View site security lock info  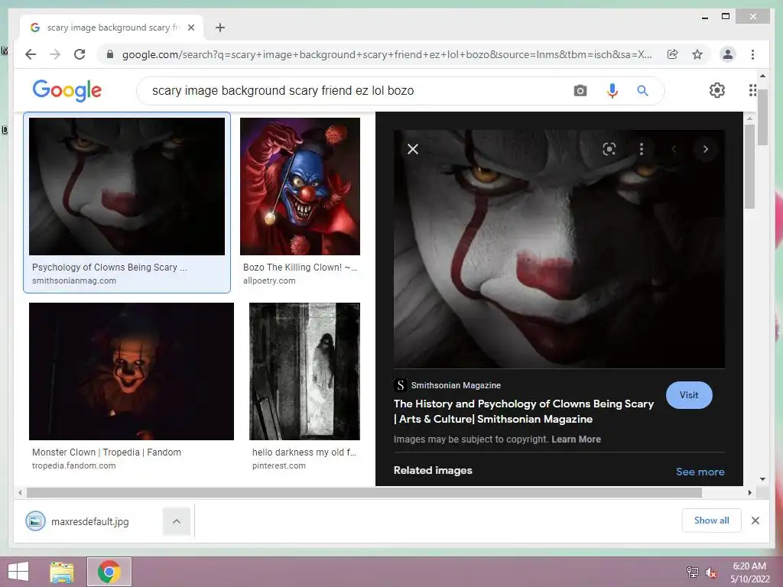coord(110,54)
